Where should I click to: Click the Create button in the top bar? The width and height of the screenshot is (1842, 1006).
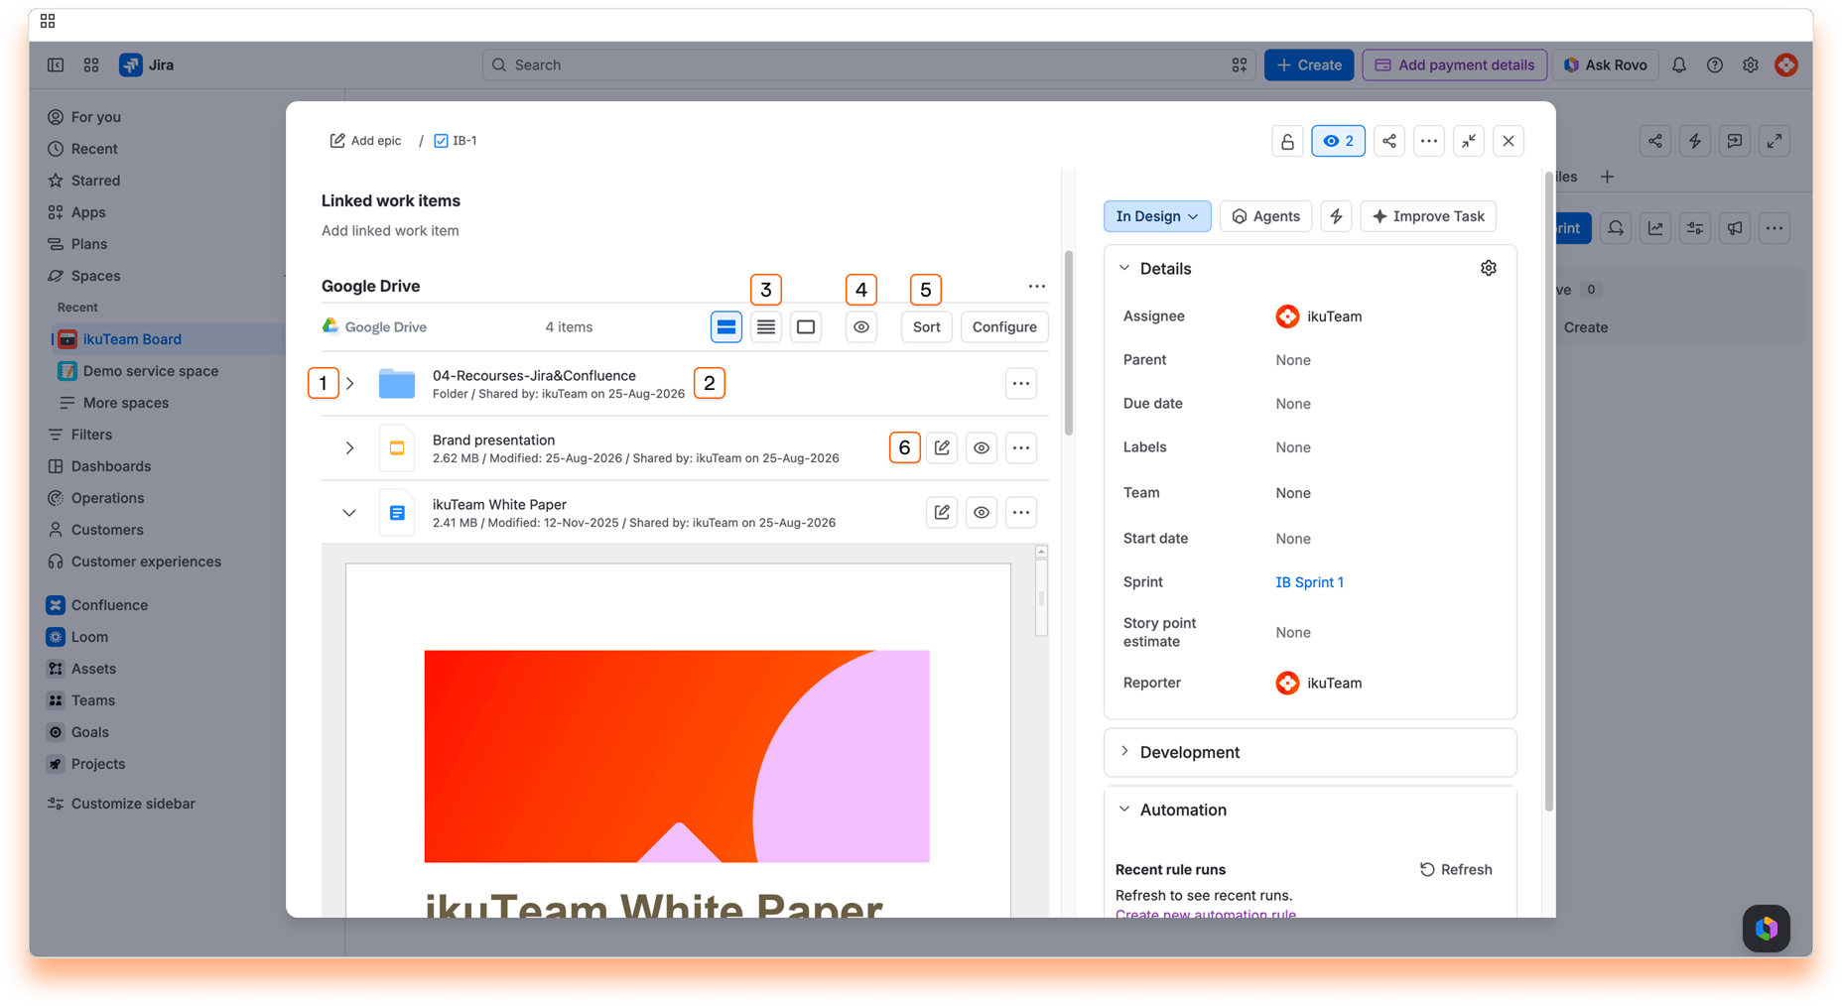point(1308,64)
